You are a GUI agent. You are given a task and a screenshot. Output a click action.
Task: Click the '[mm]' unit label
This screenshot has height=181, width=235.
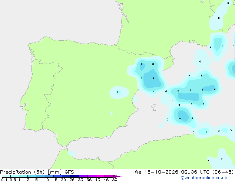[x=55, y=172]
